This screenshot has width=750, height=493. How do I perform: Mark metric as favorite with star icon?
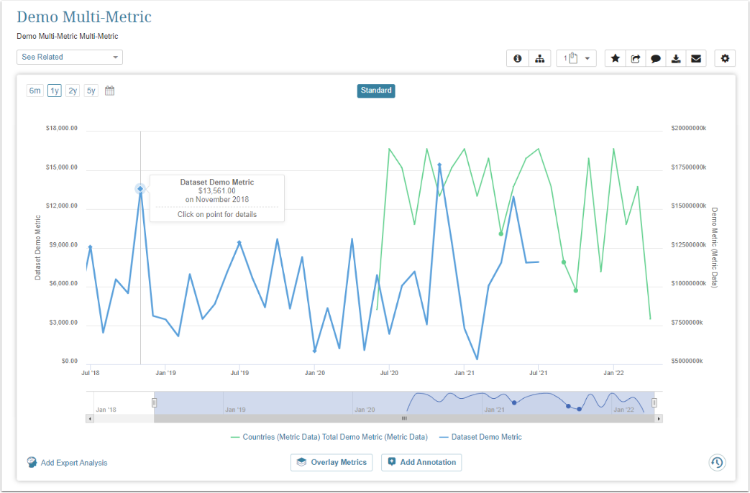[615, 59]
